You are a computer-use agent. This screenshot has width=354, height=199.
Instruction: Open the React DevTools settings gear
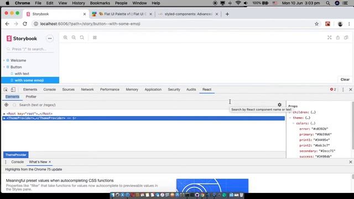tap(279, 104)
